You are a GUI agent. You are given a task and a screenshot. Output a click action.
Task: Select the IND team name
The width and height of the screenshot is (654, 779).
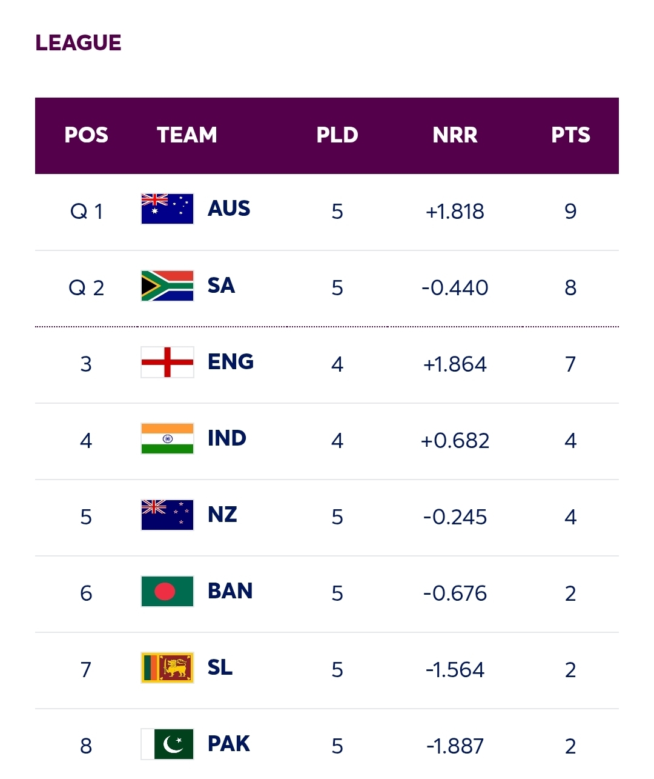227,438
